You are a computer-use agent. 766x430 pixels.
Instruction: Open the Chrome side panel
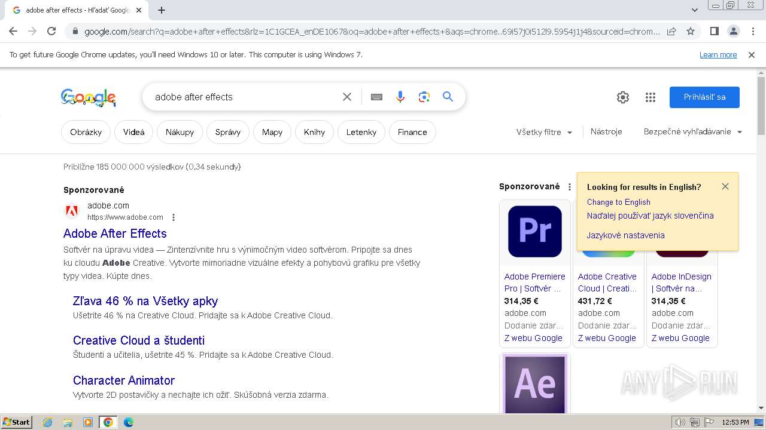click(x=714, y=31)
